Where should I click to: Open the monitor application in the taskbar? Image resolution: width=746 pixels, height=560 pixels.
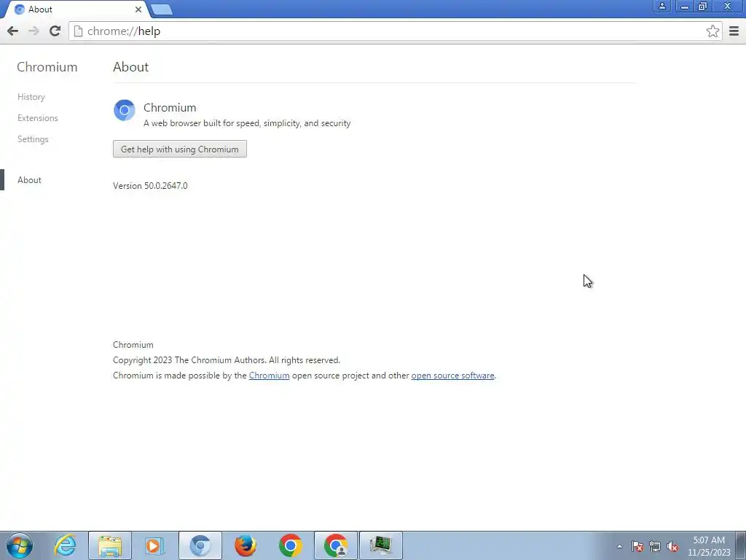click(381, 545)
